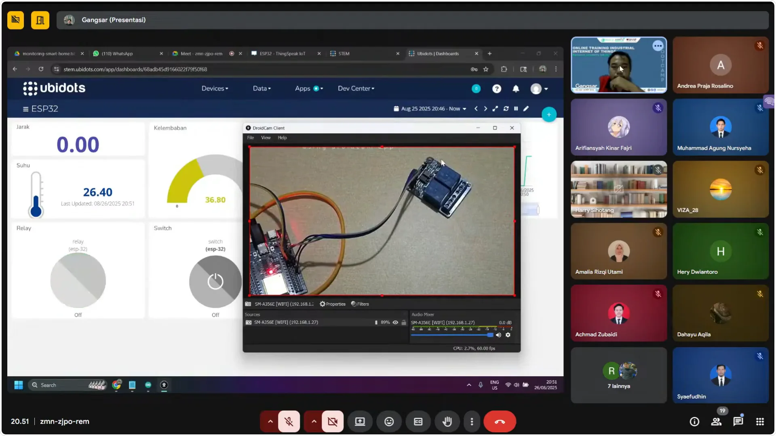Open Meet more options three dots

(x=472, y=422)
